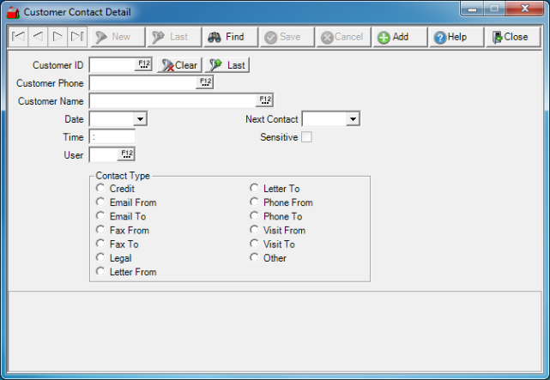The width and height of the screenshot is (550, 380).
Task: Click the Last button beside Clear
Action: (x=227, y=65)
